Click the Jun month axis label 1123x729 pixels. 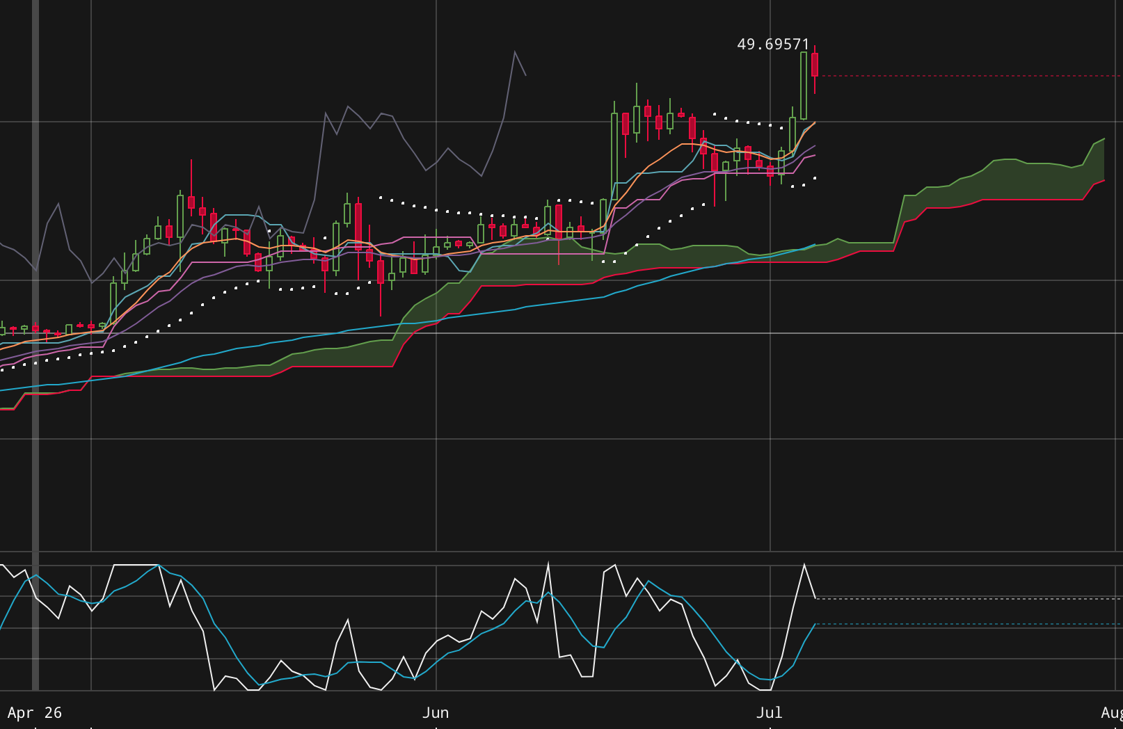(x=436, y=713)
